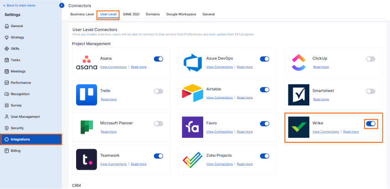Click the Performance chart icon
The width and height of the screenshot is (390, 189).
coord(7,83)
